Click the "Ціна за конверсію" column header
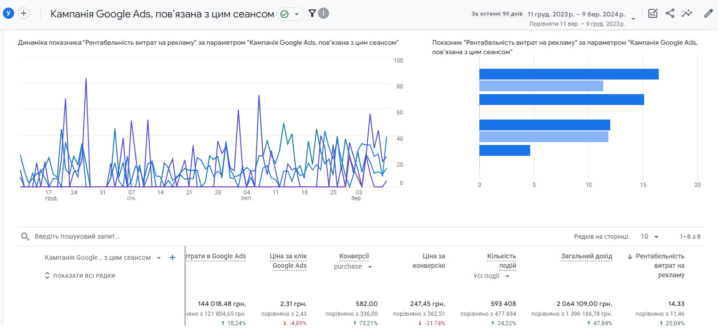The image size is (719, 329). pyautogui.click(x=428, y=261)
